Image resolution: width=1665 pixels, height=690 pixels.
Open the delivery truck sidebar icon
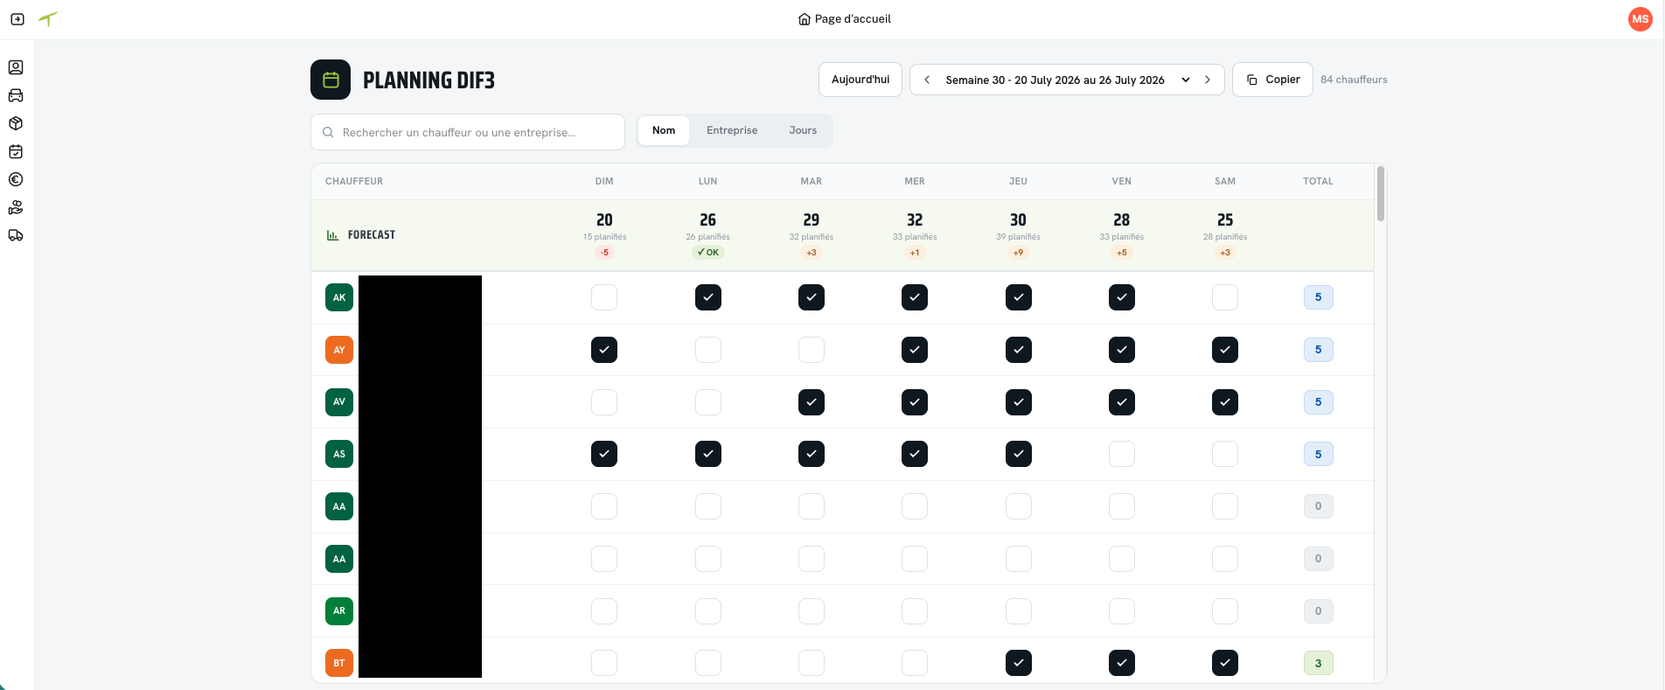pyautogui.click(x=16, y=235)
